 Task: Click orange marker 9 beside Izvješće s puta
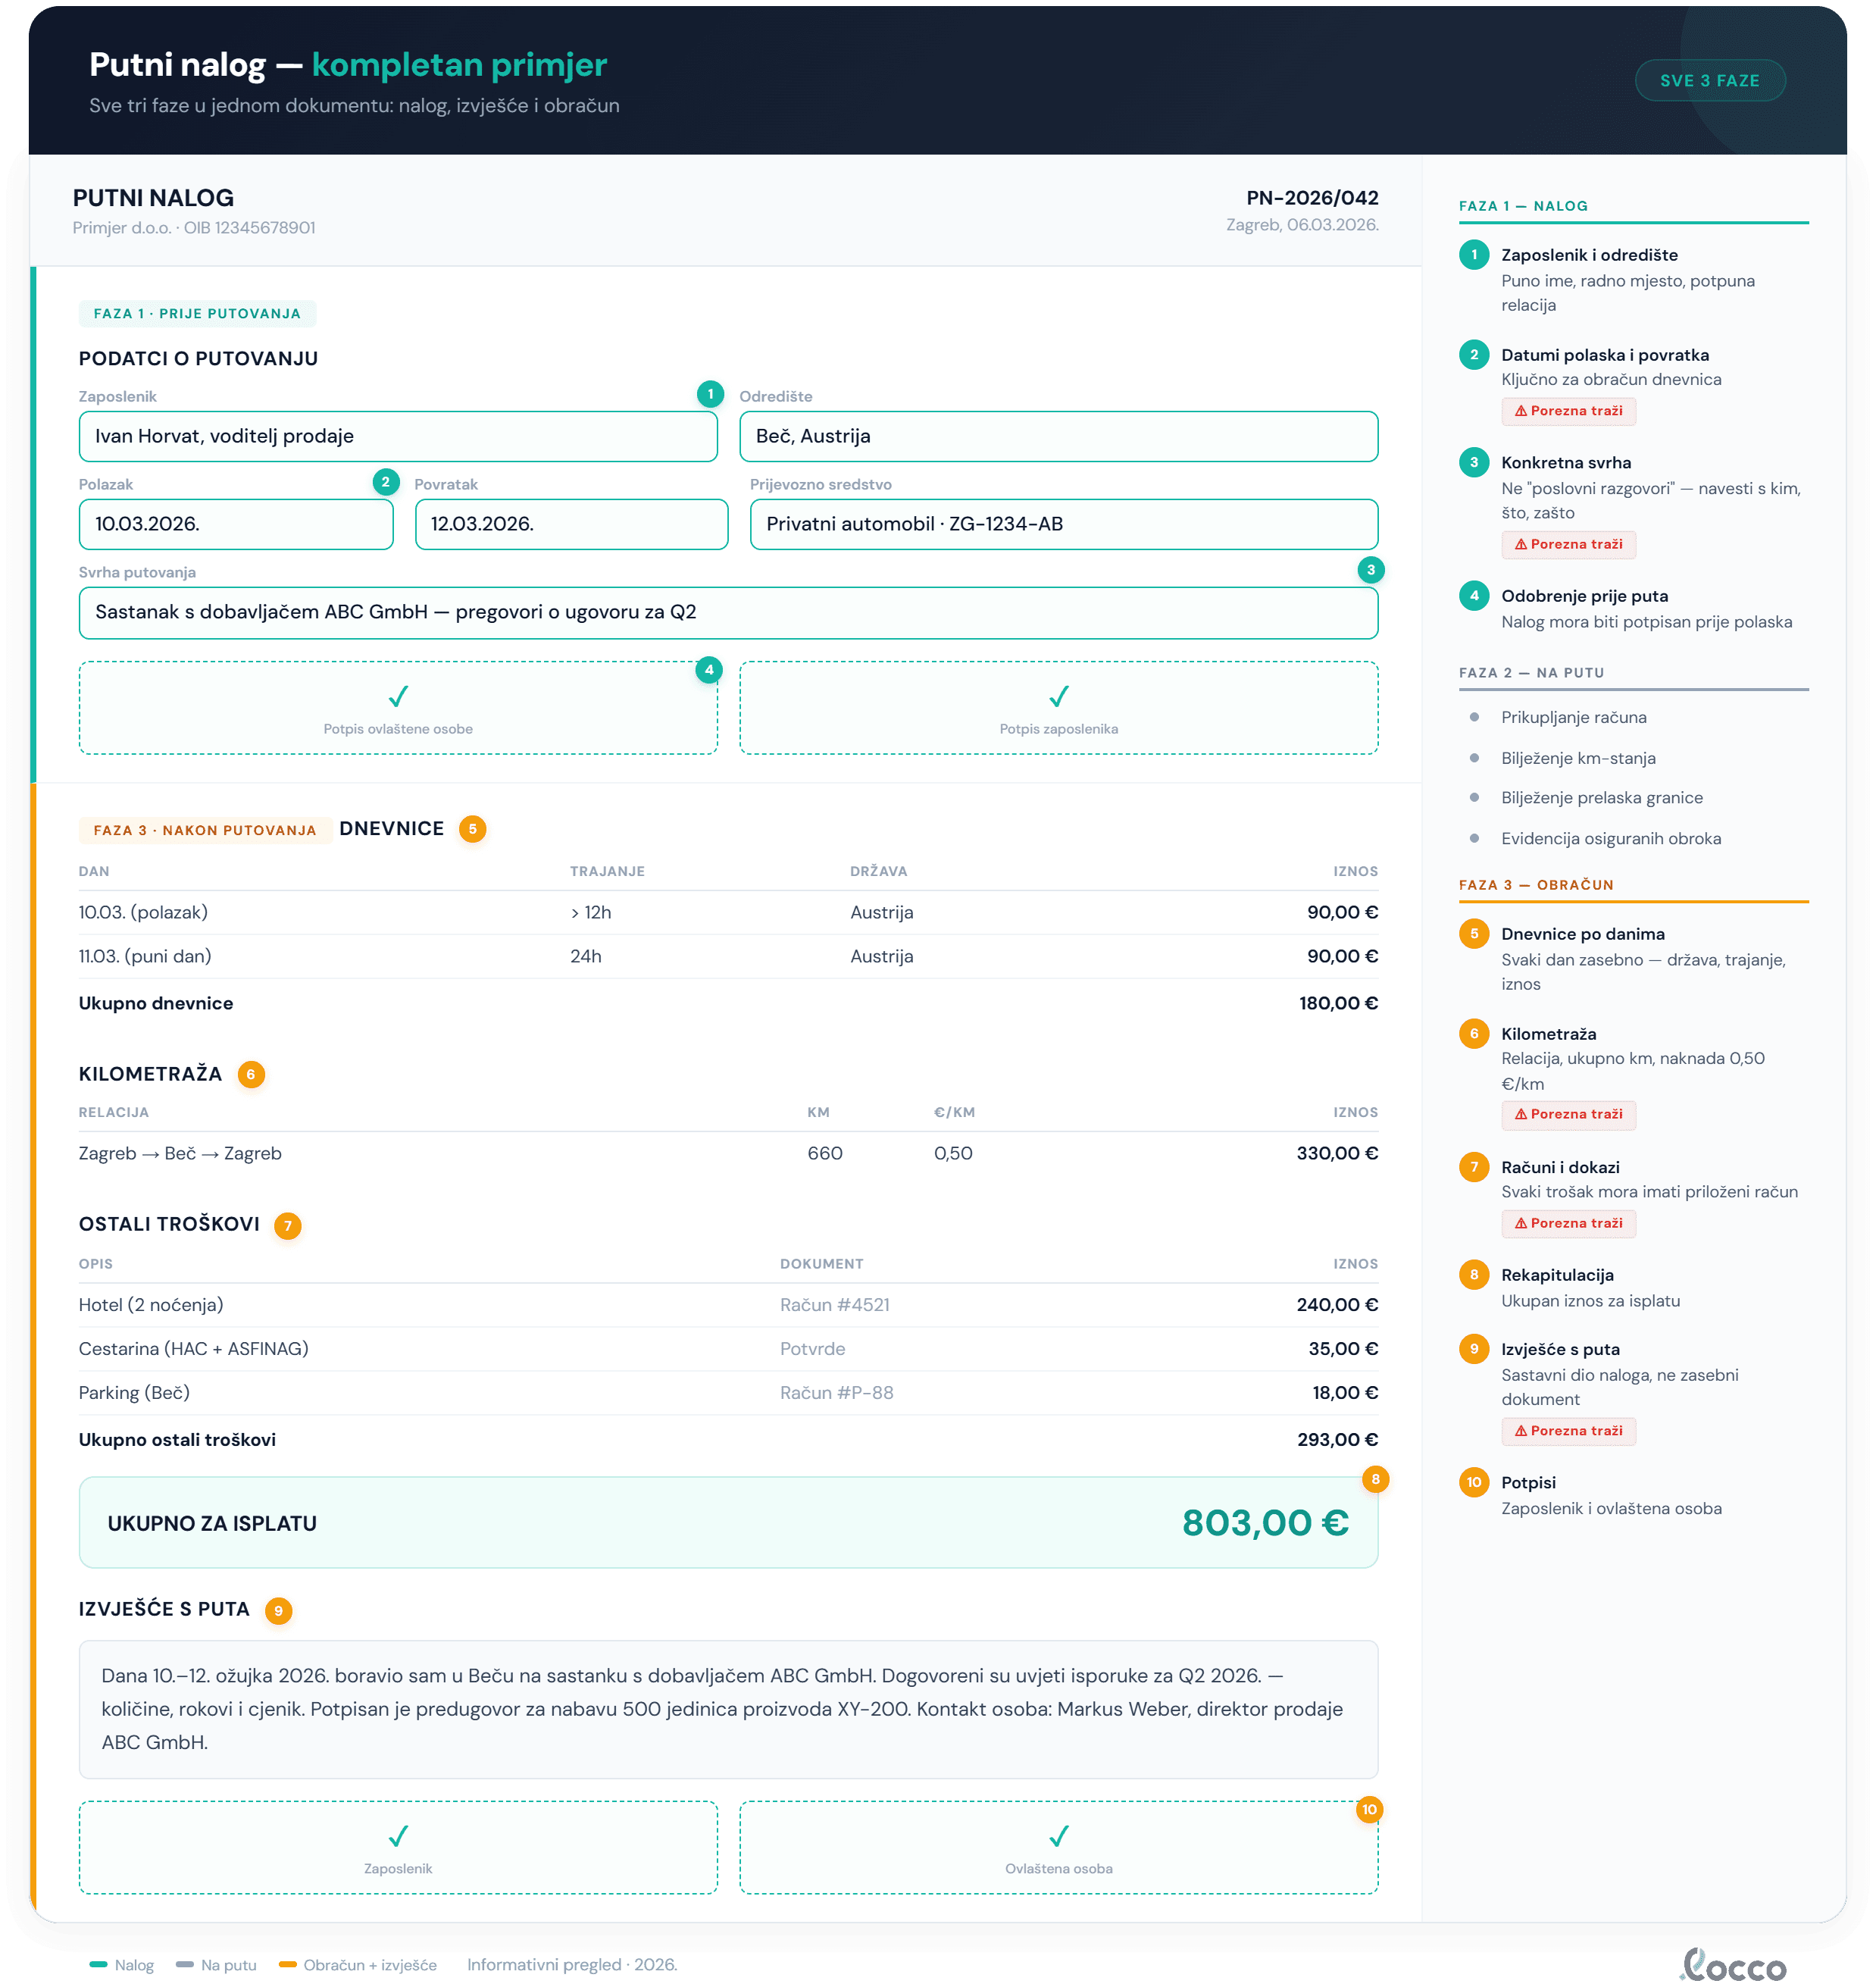pos(279,1610)
